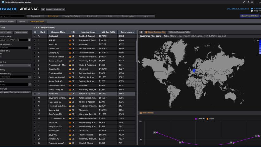
Task: Click the table's vertical scrollbar
Action: [x=136, y=51]
